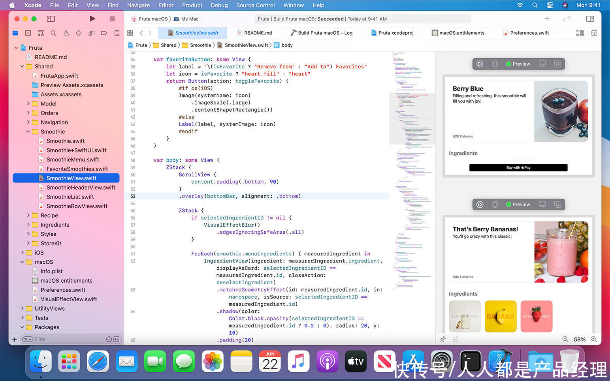The image size is (610, 381).
Task: Expand the Recipe folder
Action: [x=28, y=215]
